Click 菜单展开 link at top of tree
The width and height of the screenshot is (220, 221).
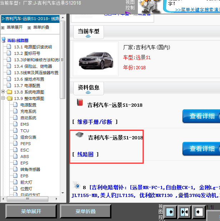tap(15, 27)
